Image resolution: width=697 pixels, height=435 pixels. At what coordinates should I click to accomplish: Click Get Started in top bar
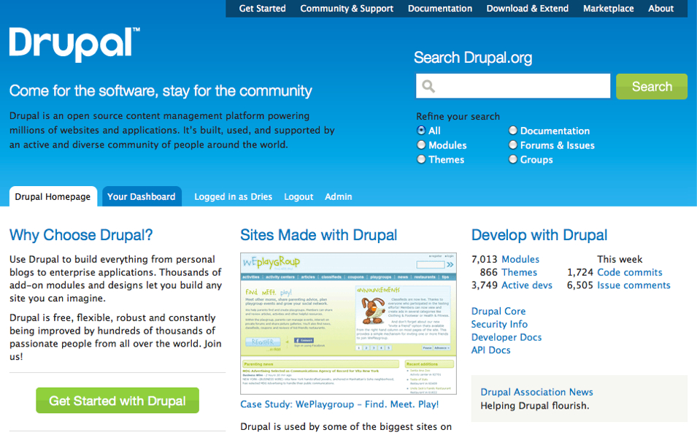pyautogui.click(x=262, y=8)
